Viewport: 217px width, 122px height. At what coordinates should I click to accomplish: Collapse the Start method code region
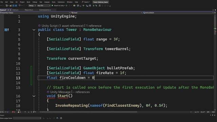click(34, 96)
